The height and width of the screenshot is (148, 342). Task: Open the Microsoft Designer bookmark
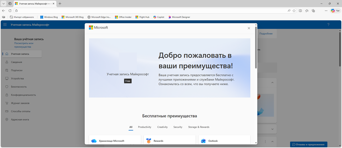point(179,17)
